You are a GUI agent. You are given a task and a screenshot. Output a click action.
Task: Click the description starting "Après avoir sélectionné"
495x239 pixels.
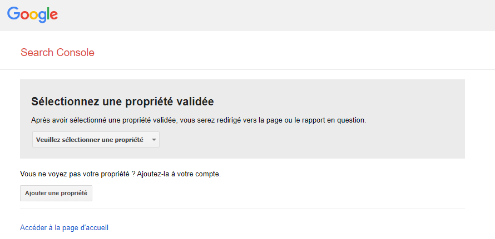[199, 120]
